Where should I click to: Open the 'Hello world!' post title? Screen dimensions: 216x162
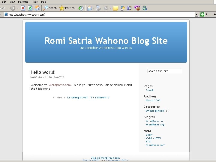pos(43,72)
